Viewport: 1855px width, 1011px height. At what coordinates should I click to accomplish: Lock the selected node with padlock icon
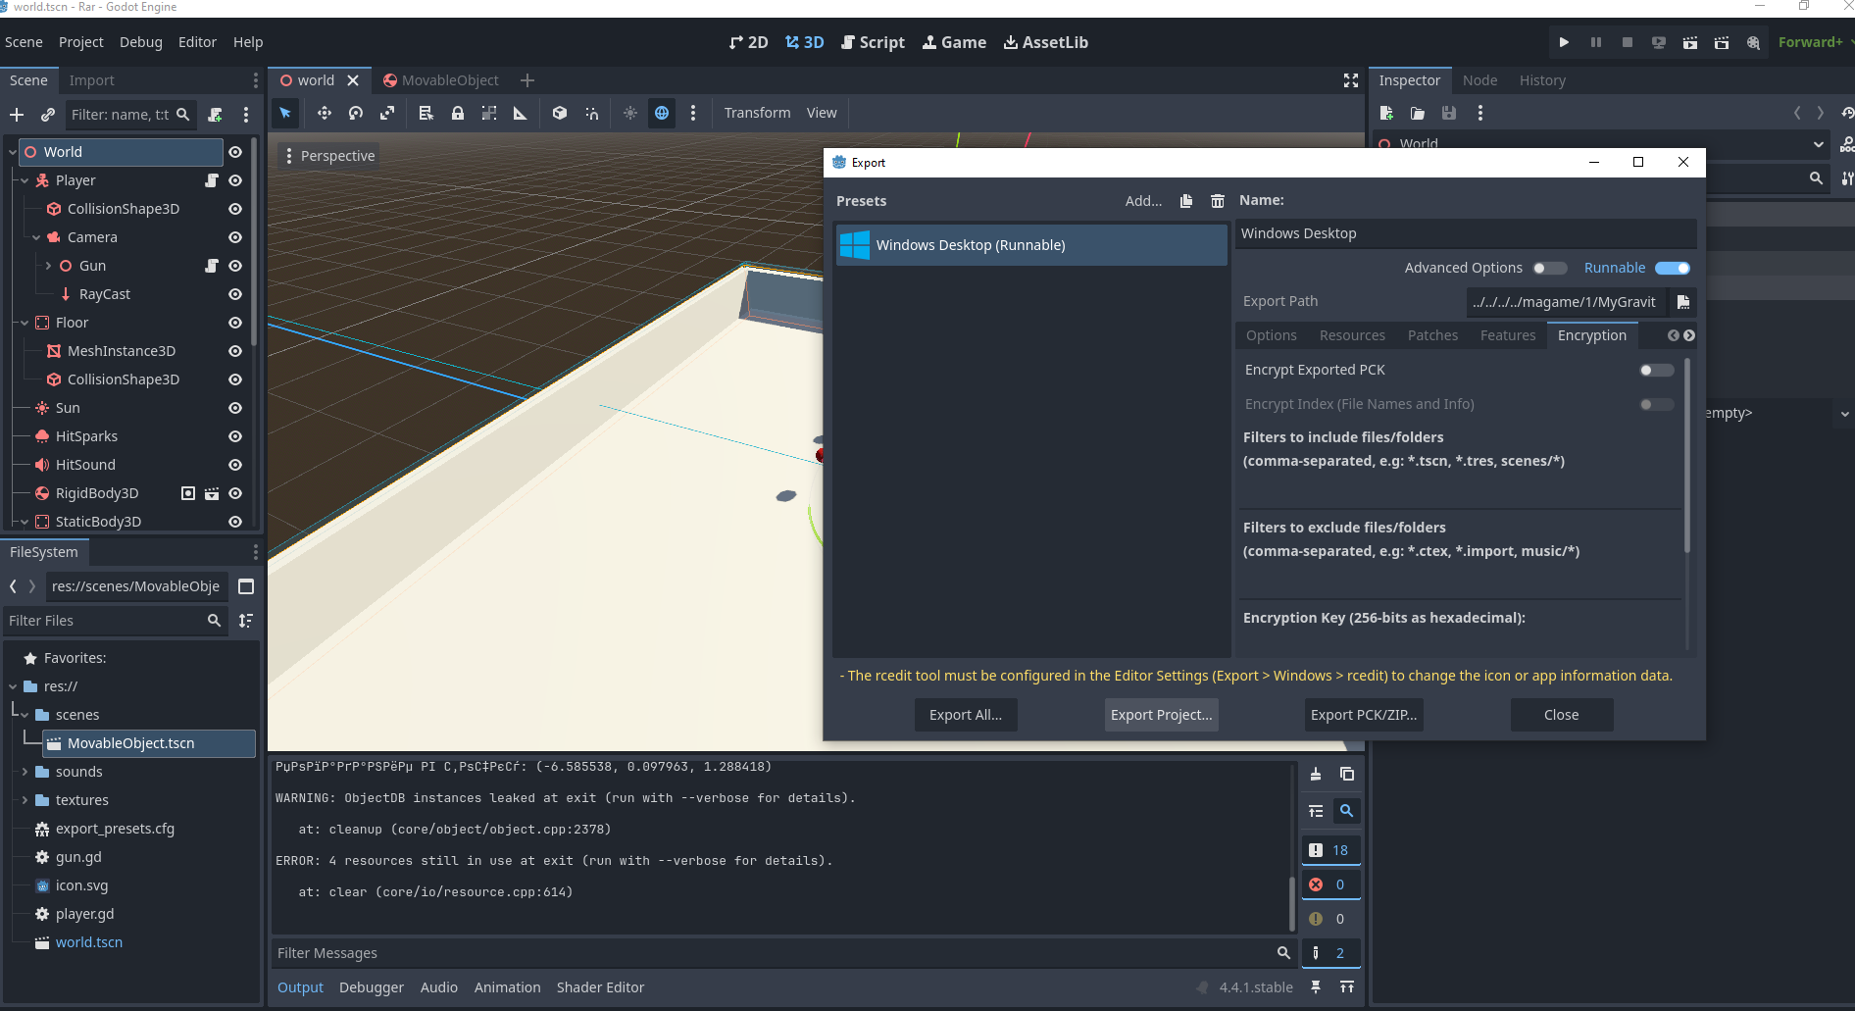pyautogui.click(x=457, y=113)
